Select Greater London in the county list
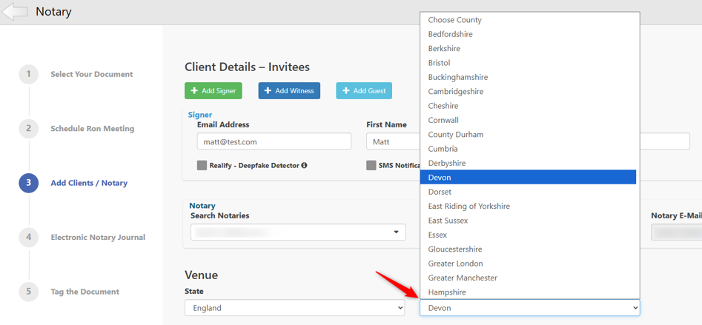 point(528,264)
